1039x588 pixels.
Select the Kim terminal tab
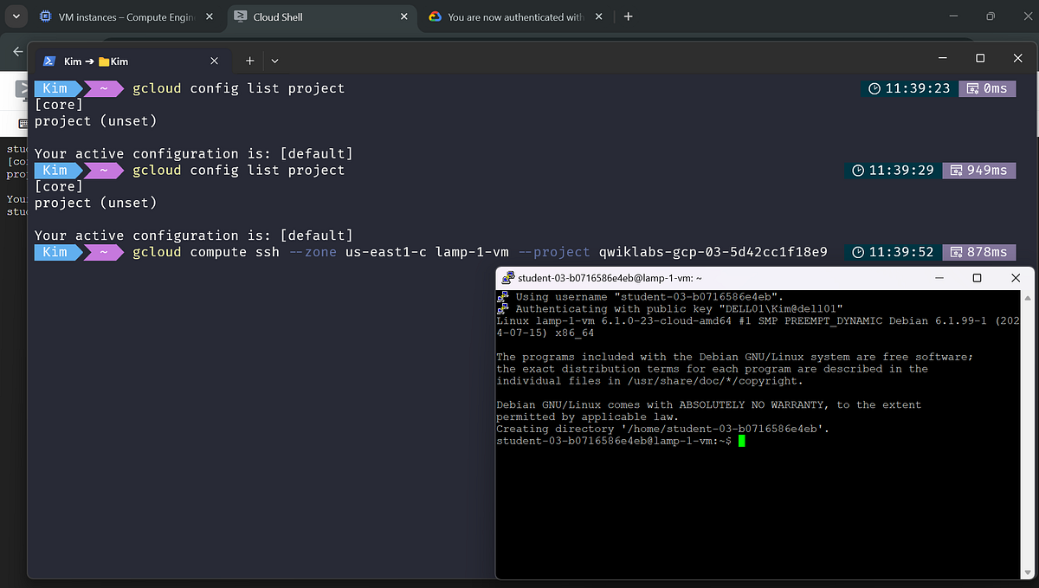(x=130, y=61)
